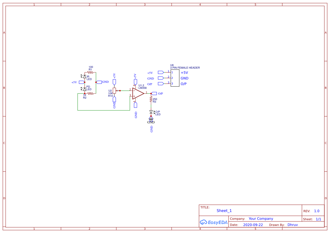The height and width of the screenshot is (233, 330).
Task: Click the +5V net flag near the IR LED
Action: (81, 82)
